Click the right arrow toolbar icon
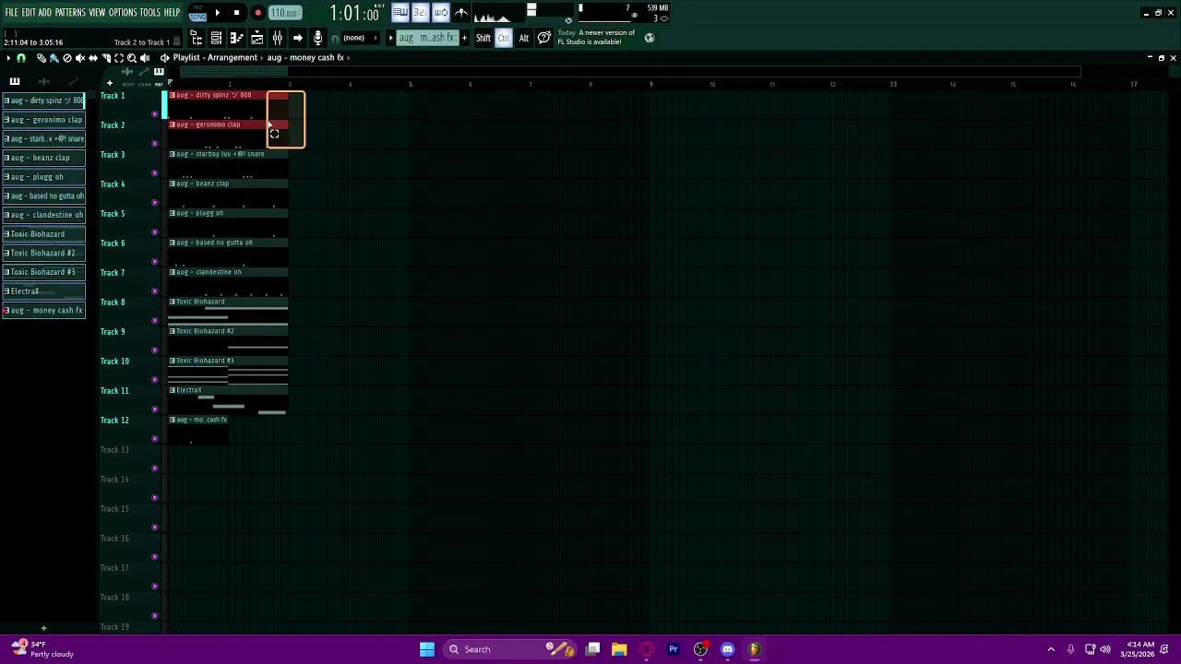1181x664 pixels. coord(297,38)
